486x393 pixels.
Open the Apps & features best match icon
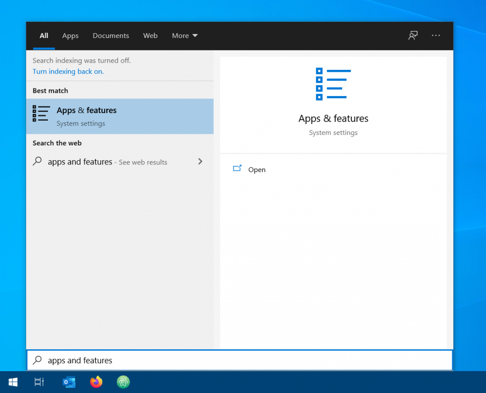(41, 114)
